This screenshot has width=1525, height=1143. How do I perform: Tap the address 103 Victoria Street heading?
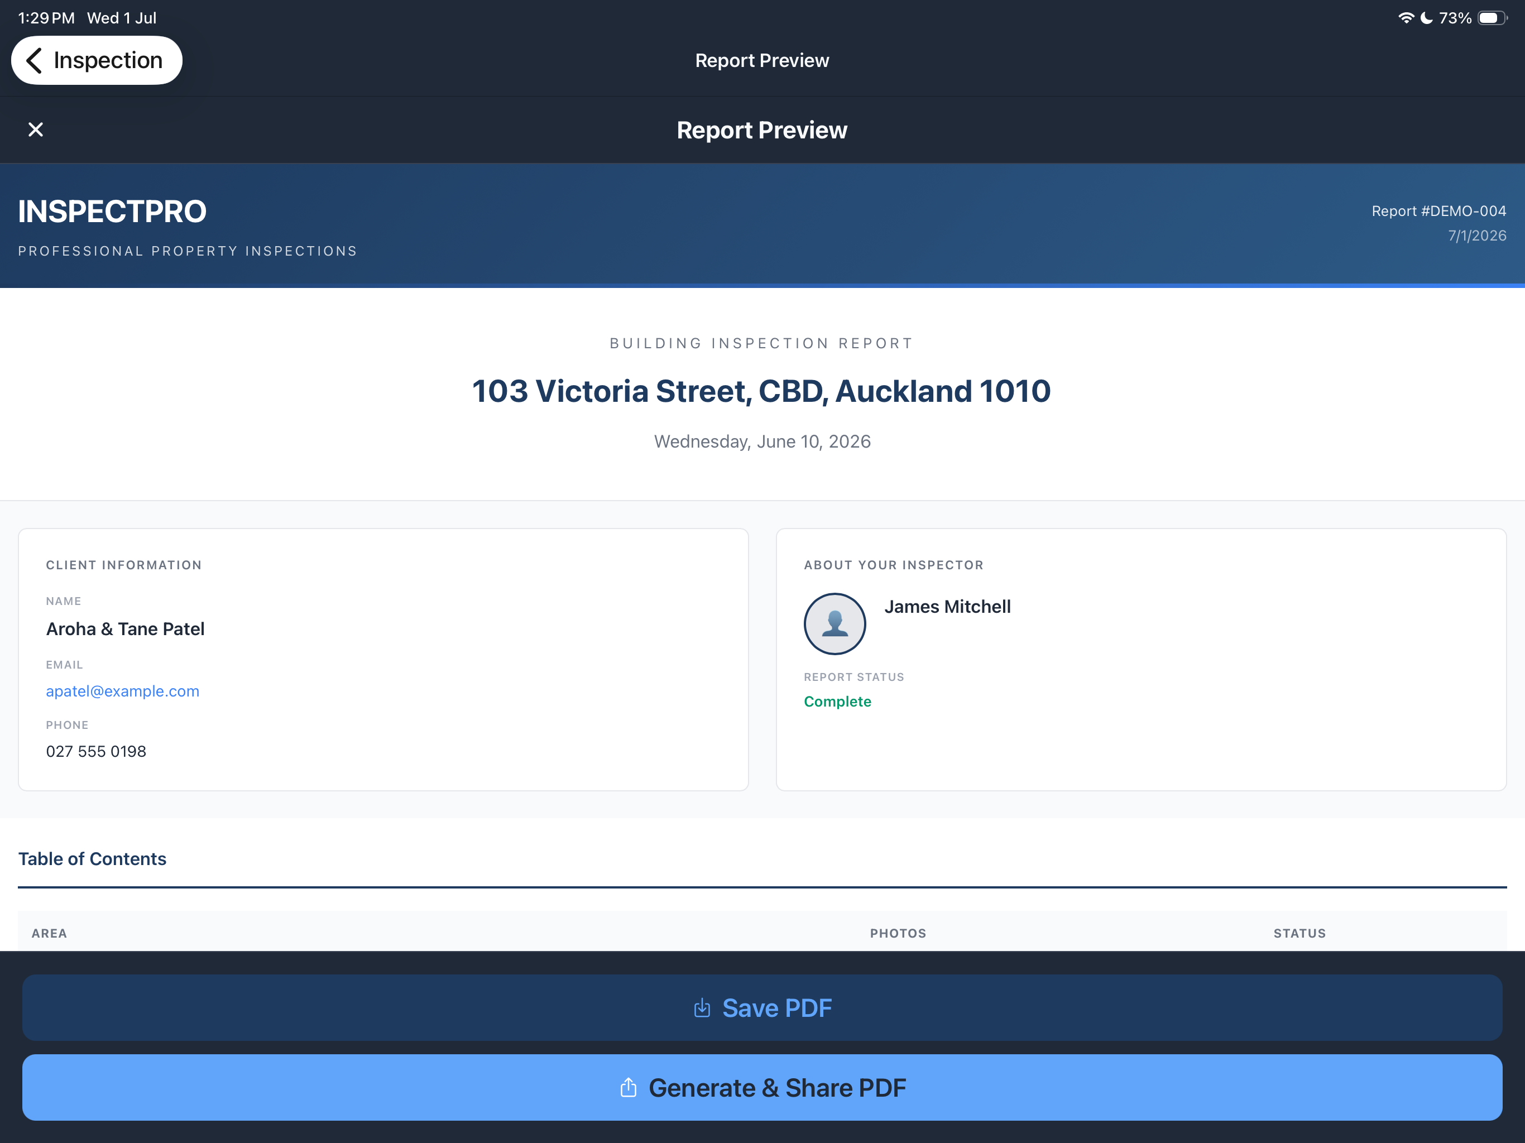[761, 391]
